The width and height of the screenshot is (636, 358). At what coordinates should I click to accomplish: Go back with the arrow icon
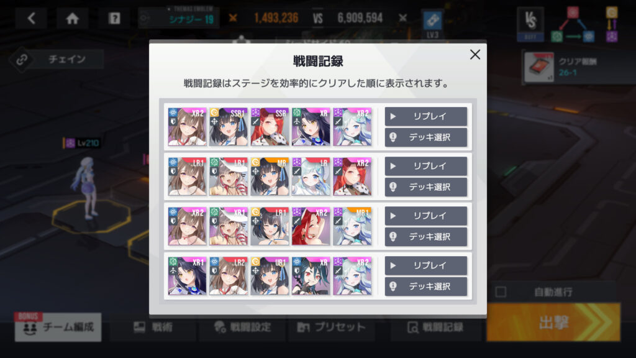click(31, 18)
